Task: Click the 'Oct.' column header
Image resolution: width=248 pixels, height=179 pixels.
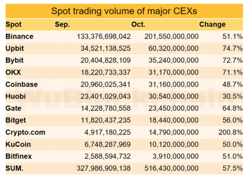Action: coord(138,24)
